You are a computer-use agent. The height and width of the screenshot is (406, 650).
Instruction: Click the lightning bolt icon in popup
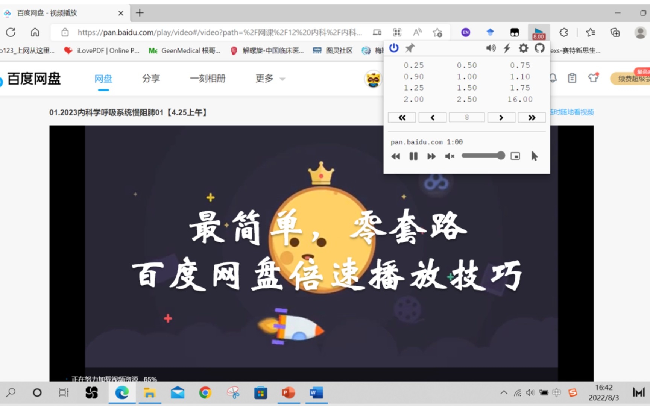click(x=507, y=48)
